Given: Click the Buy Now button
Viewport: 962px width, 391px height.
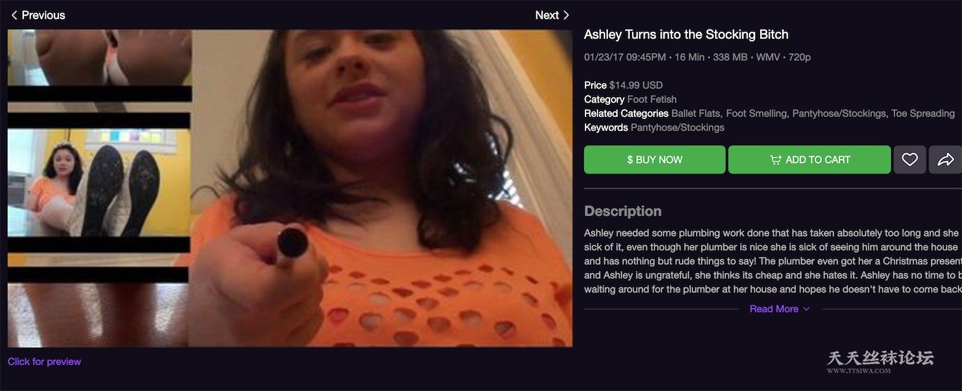Looking at the screenshot, I should [x=654, y=160].
